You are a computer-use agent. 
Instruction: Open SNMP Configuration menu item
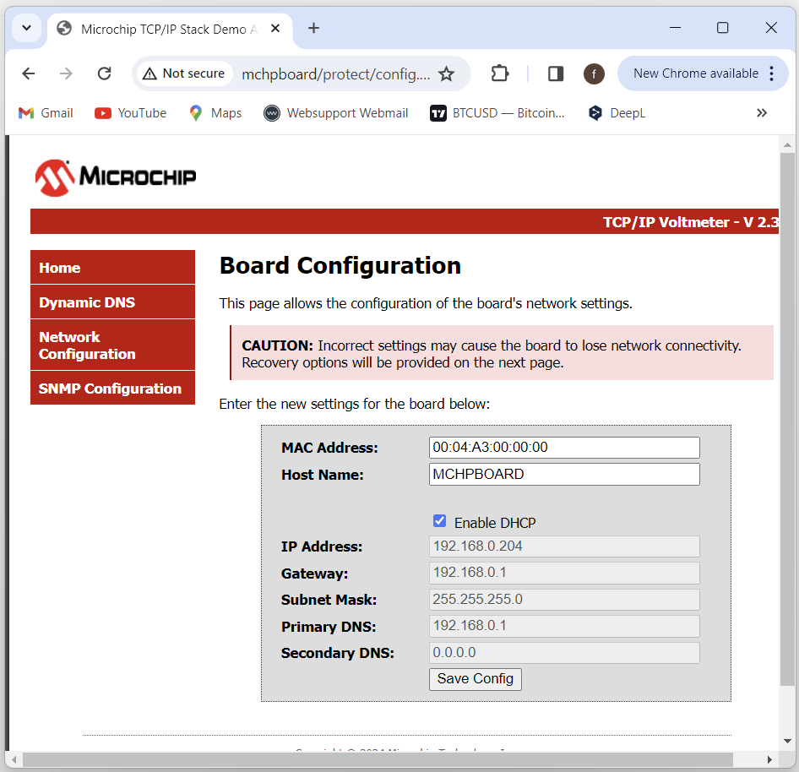tap(112, 388)
